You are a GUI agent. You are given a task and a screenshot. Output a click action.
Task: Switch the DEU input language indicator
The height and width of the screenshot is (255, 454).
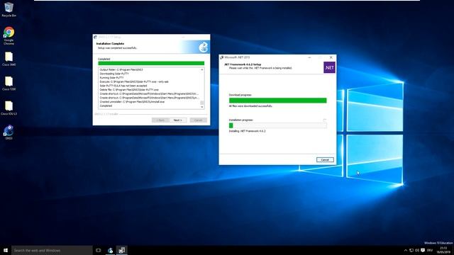[430, 250]
